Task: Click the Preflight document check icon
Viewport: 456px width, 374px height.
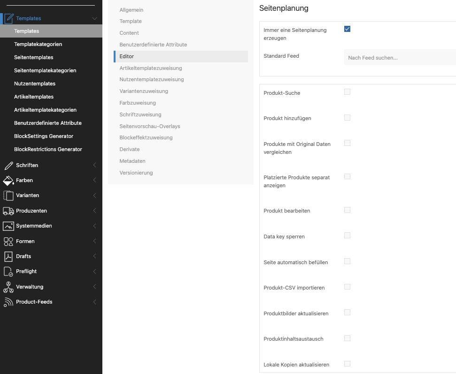Action: [x=8, y=271]
